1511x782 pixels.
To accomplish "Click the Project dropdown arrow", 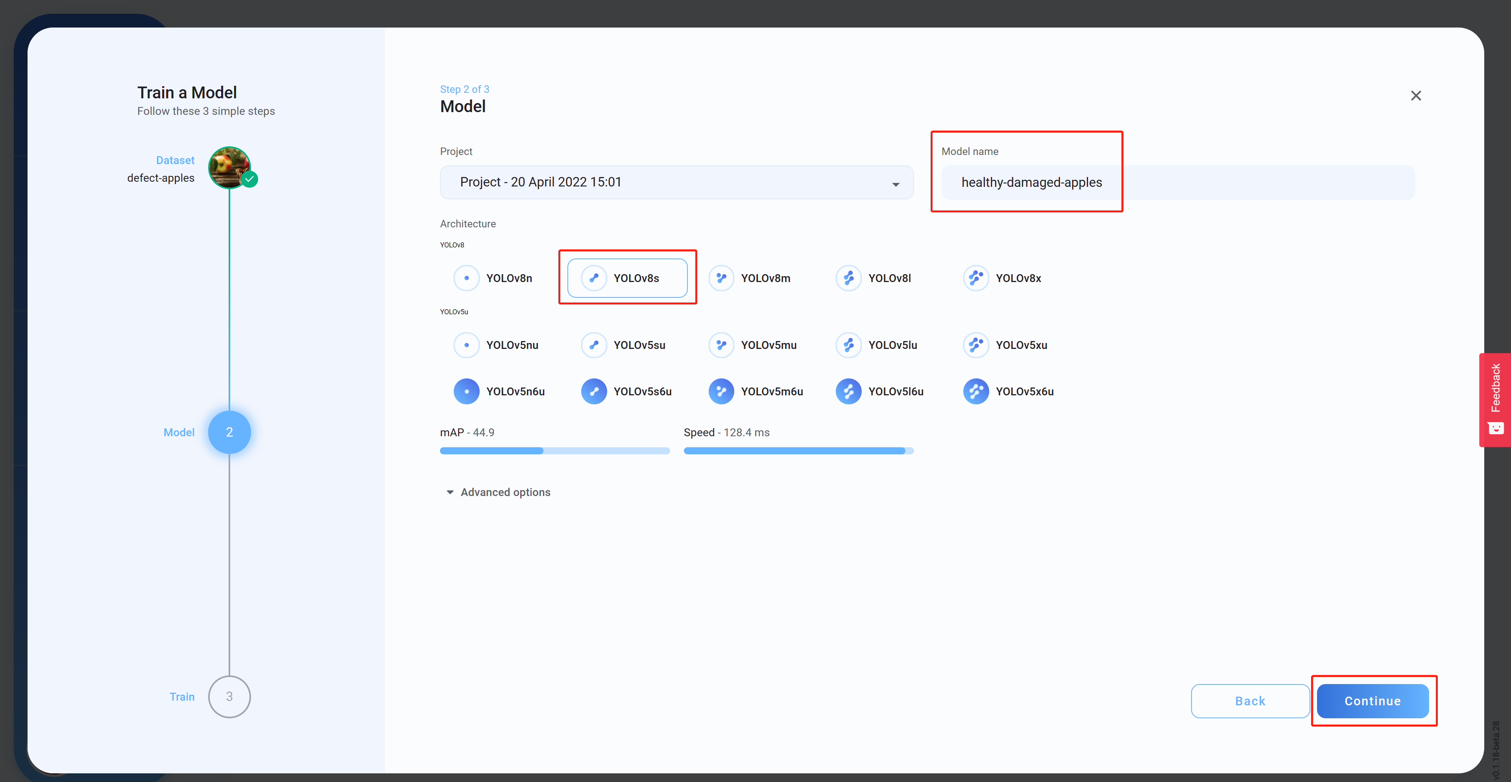I will coord(895,184).
